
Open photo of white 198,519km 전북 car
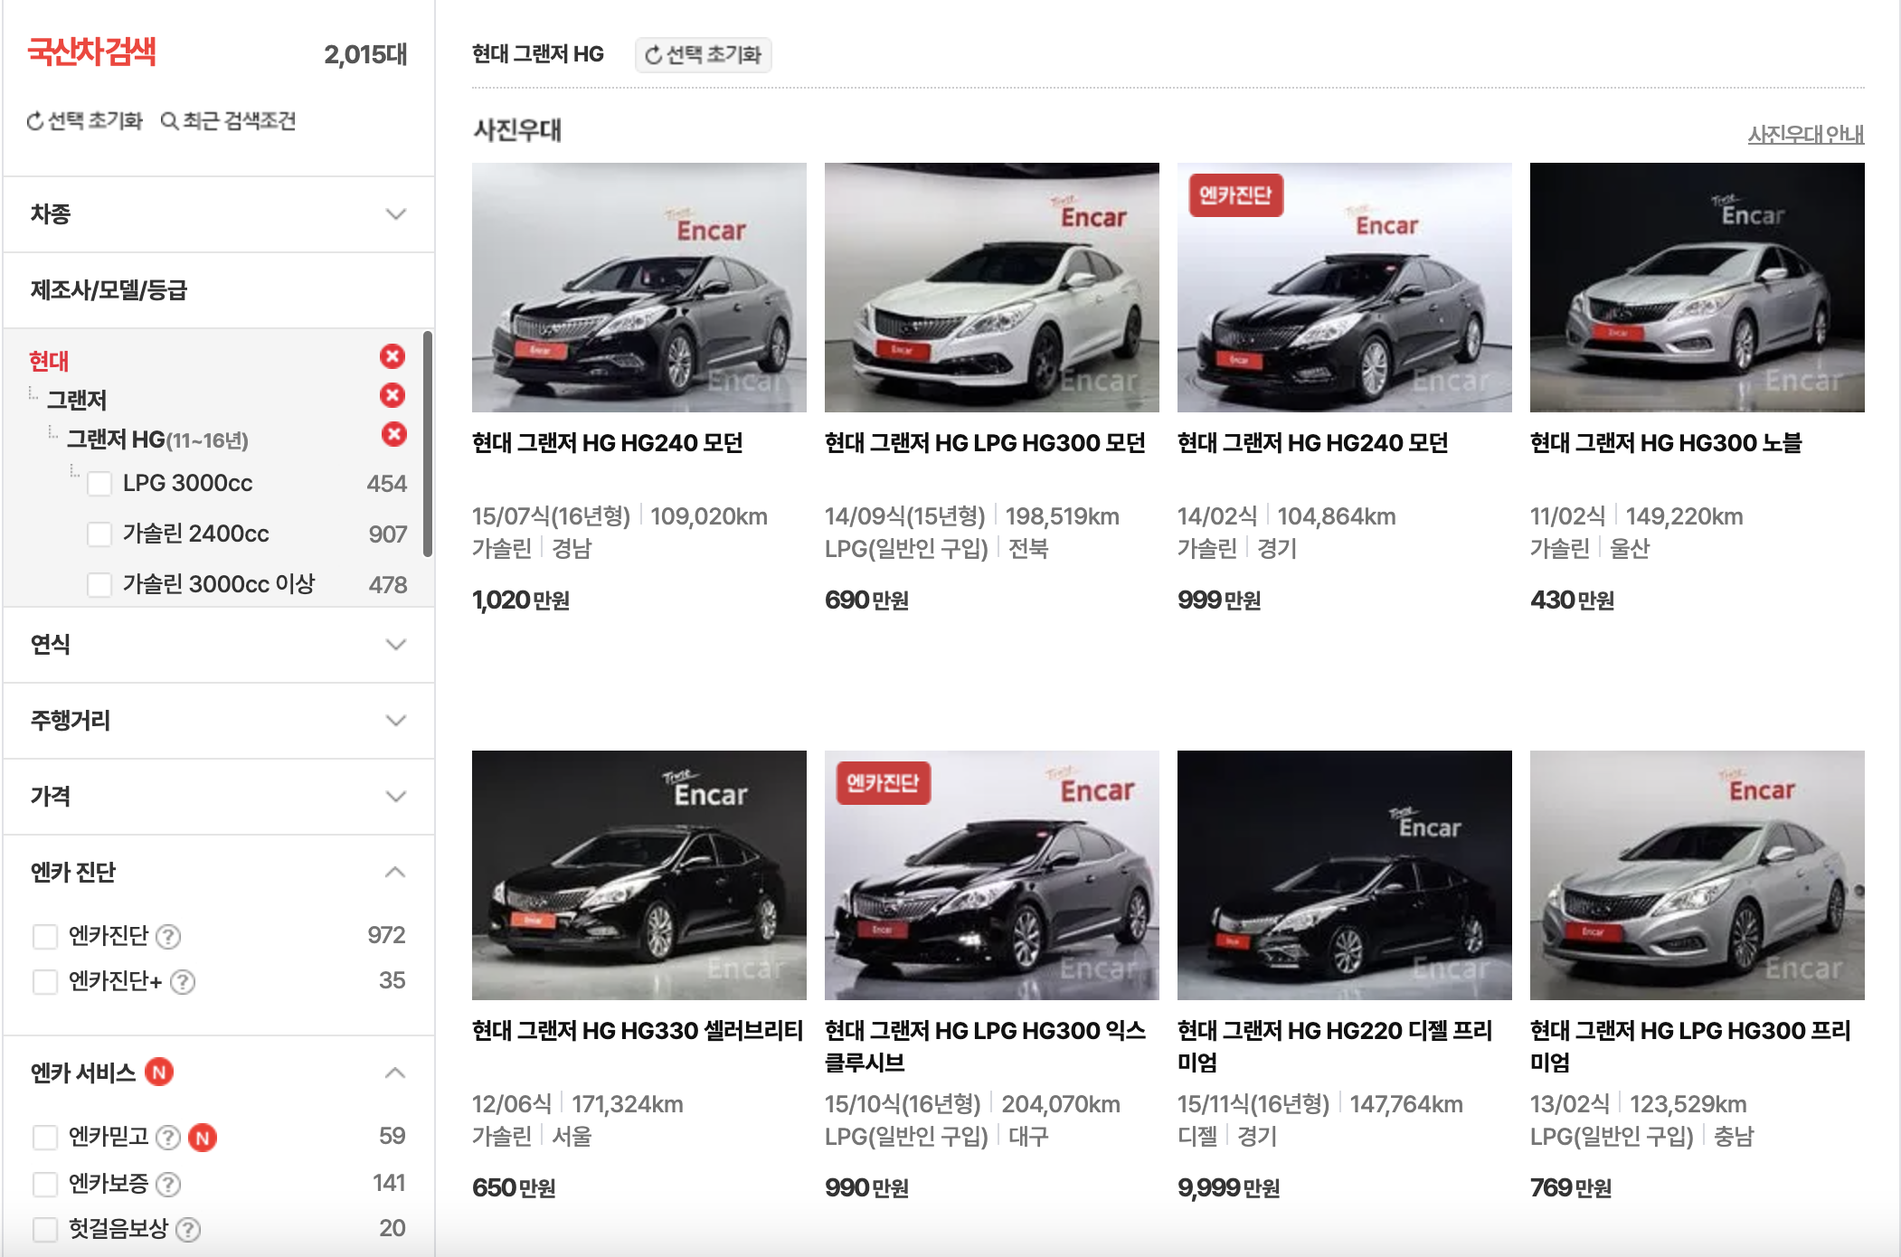click(992, 288)
